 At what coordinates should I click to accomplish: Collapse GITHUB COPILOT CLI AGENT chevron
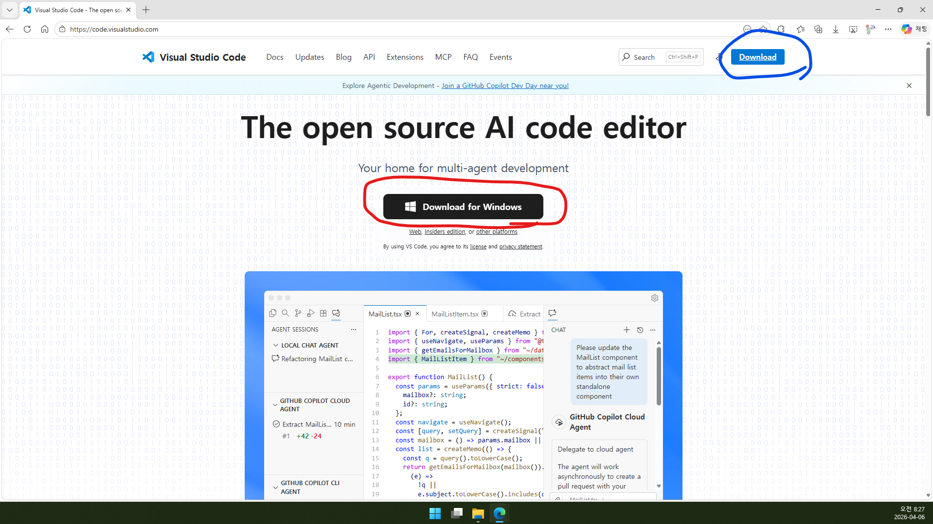[275, 487]
